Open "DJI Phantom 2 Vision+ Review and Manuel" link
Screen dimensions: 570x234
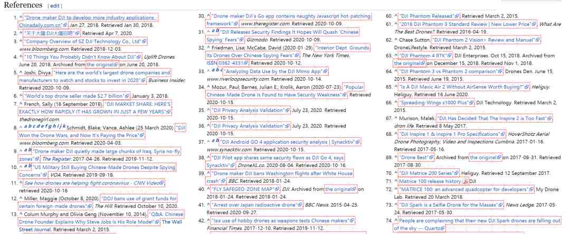tap(486, 40)
